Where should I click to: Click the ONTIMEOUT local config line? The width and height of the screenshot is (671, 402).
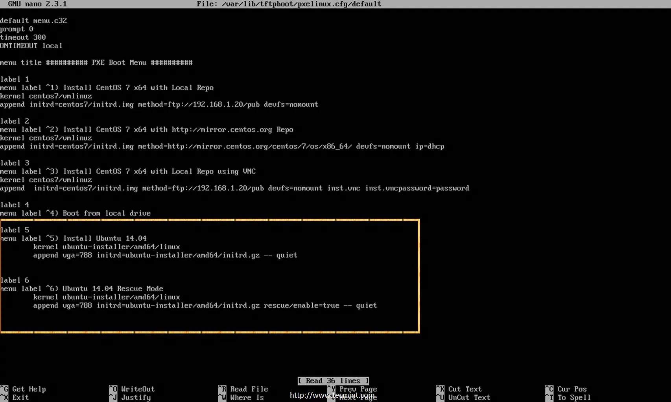point(31,46)
